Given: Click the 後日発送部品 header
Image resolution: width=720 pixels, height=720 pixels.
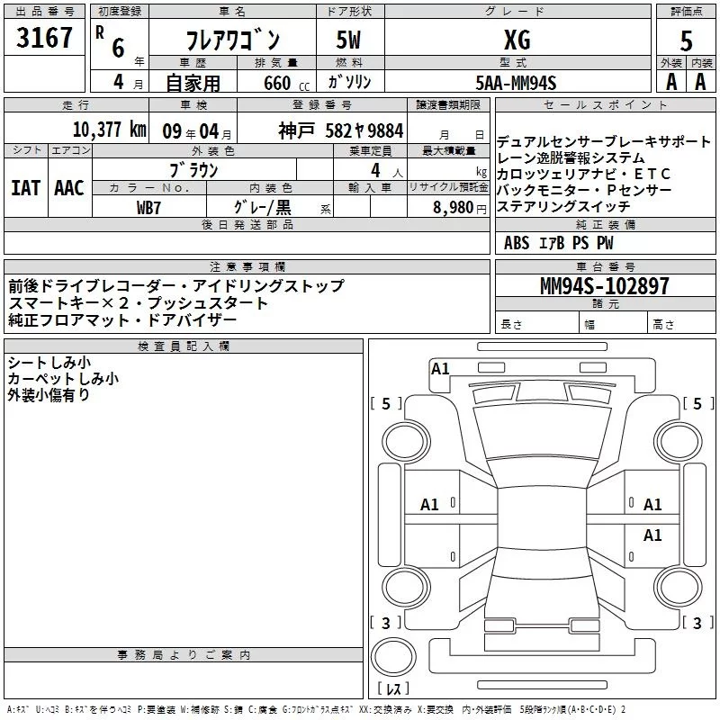Looking at the screenshot, I should click(247, 224).
